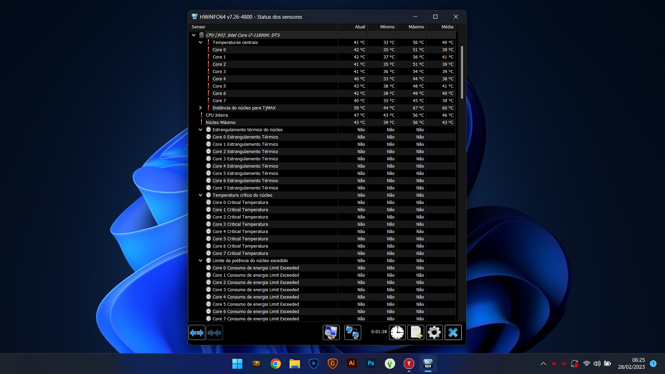
Task: Open sensor settings gear icon
Action: (x=434, y=333)
